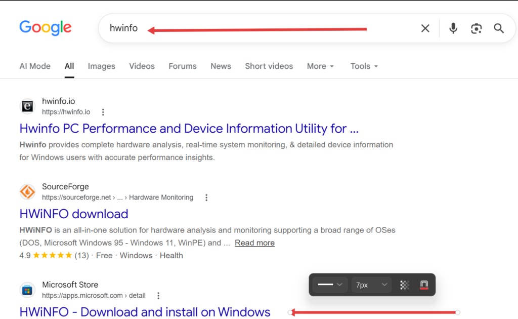Viewport: 518px width, 319px height.
Task: Switch to Forums tab
Action: (182, 66)
